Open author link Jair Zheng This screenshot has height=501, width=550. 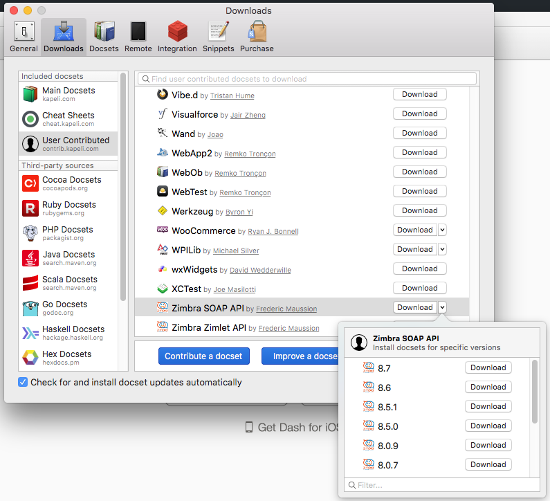(x=248, y=115)
